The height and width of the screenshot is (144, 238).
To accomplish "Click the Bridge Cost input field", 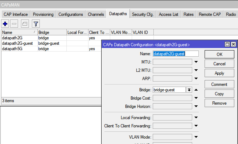I will click(172, 98).
